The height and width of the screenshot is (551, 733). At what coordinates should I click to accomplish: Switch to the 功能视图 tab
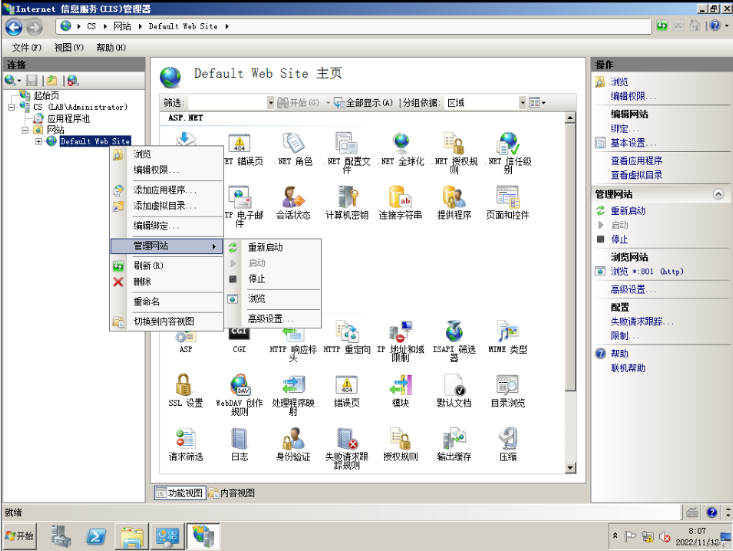180,493
